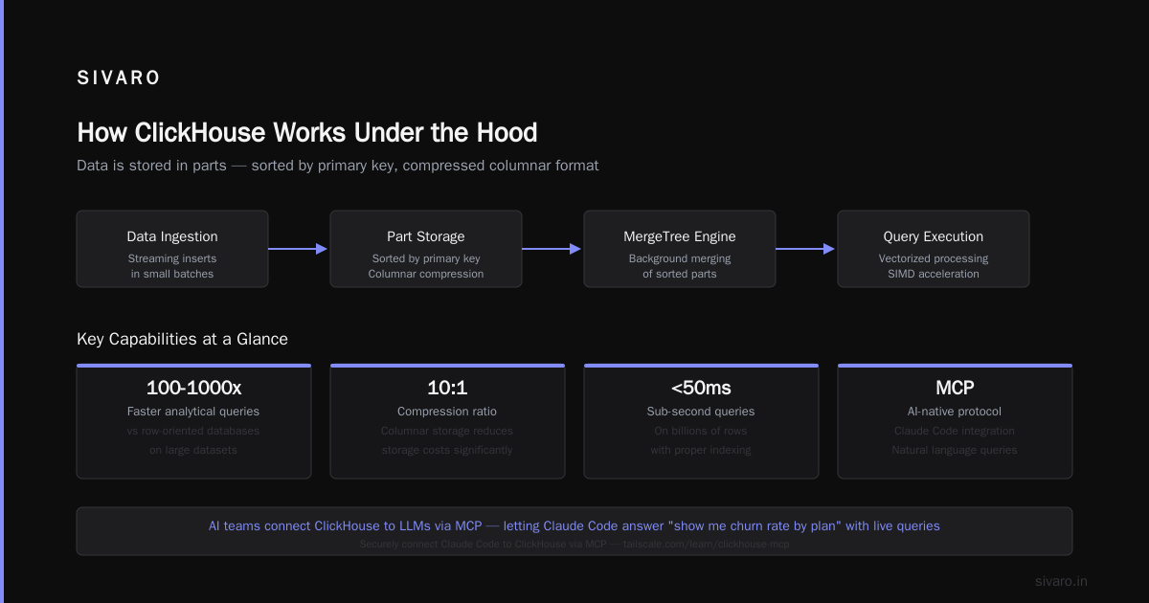Click the 'Columnar compression' line
The image size is (1149, 603).
(426, 274)
